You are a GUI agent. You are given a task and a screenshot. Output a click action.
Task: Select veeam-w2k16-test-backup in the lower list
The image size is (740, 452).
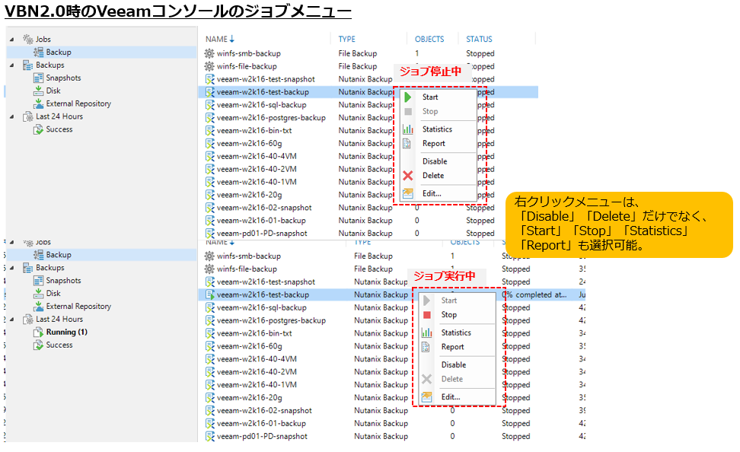pos(263,295)
